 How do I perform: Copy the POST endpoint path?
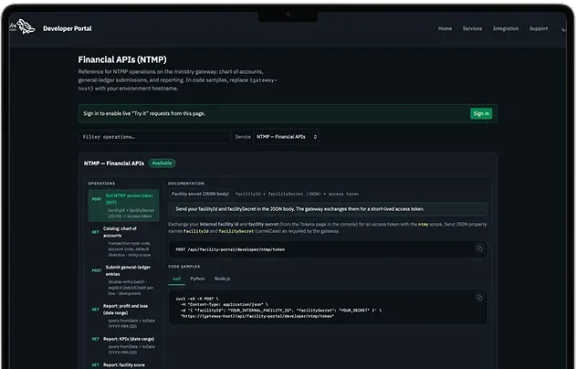479,248
